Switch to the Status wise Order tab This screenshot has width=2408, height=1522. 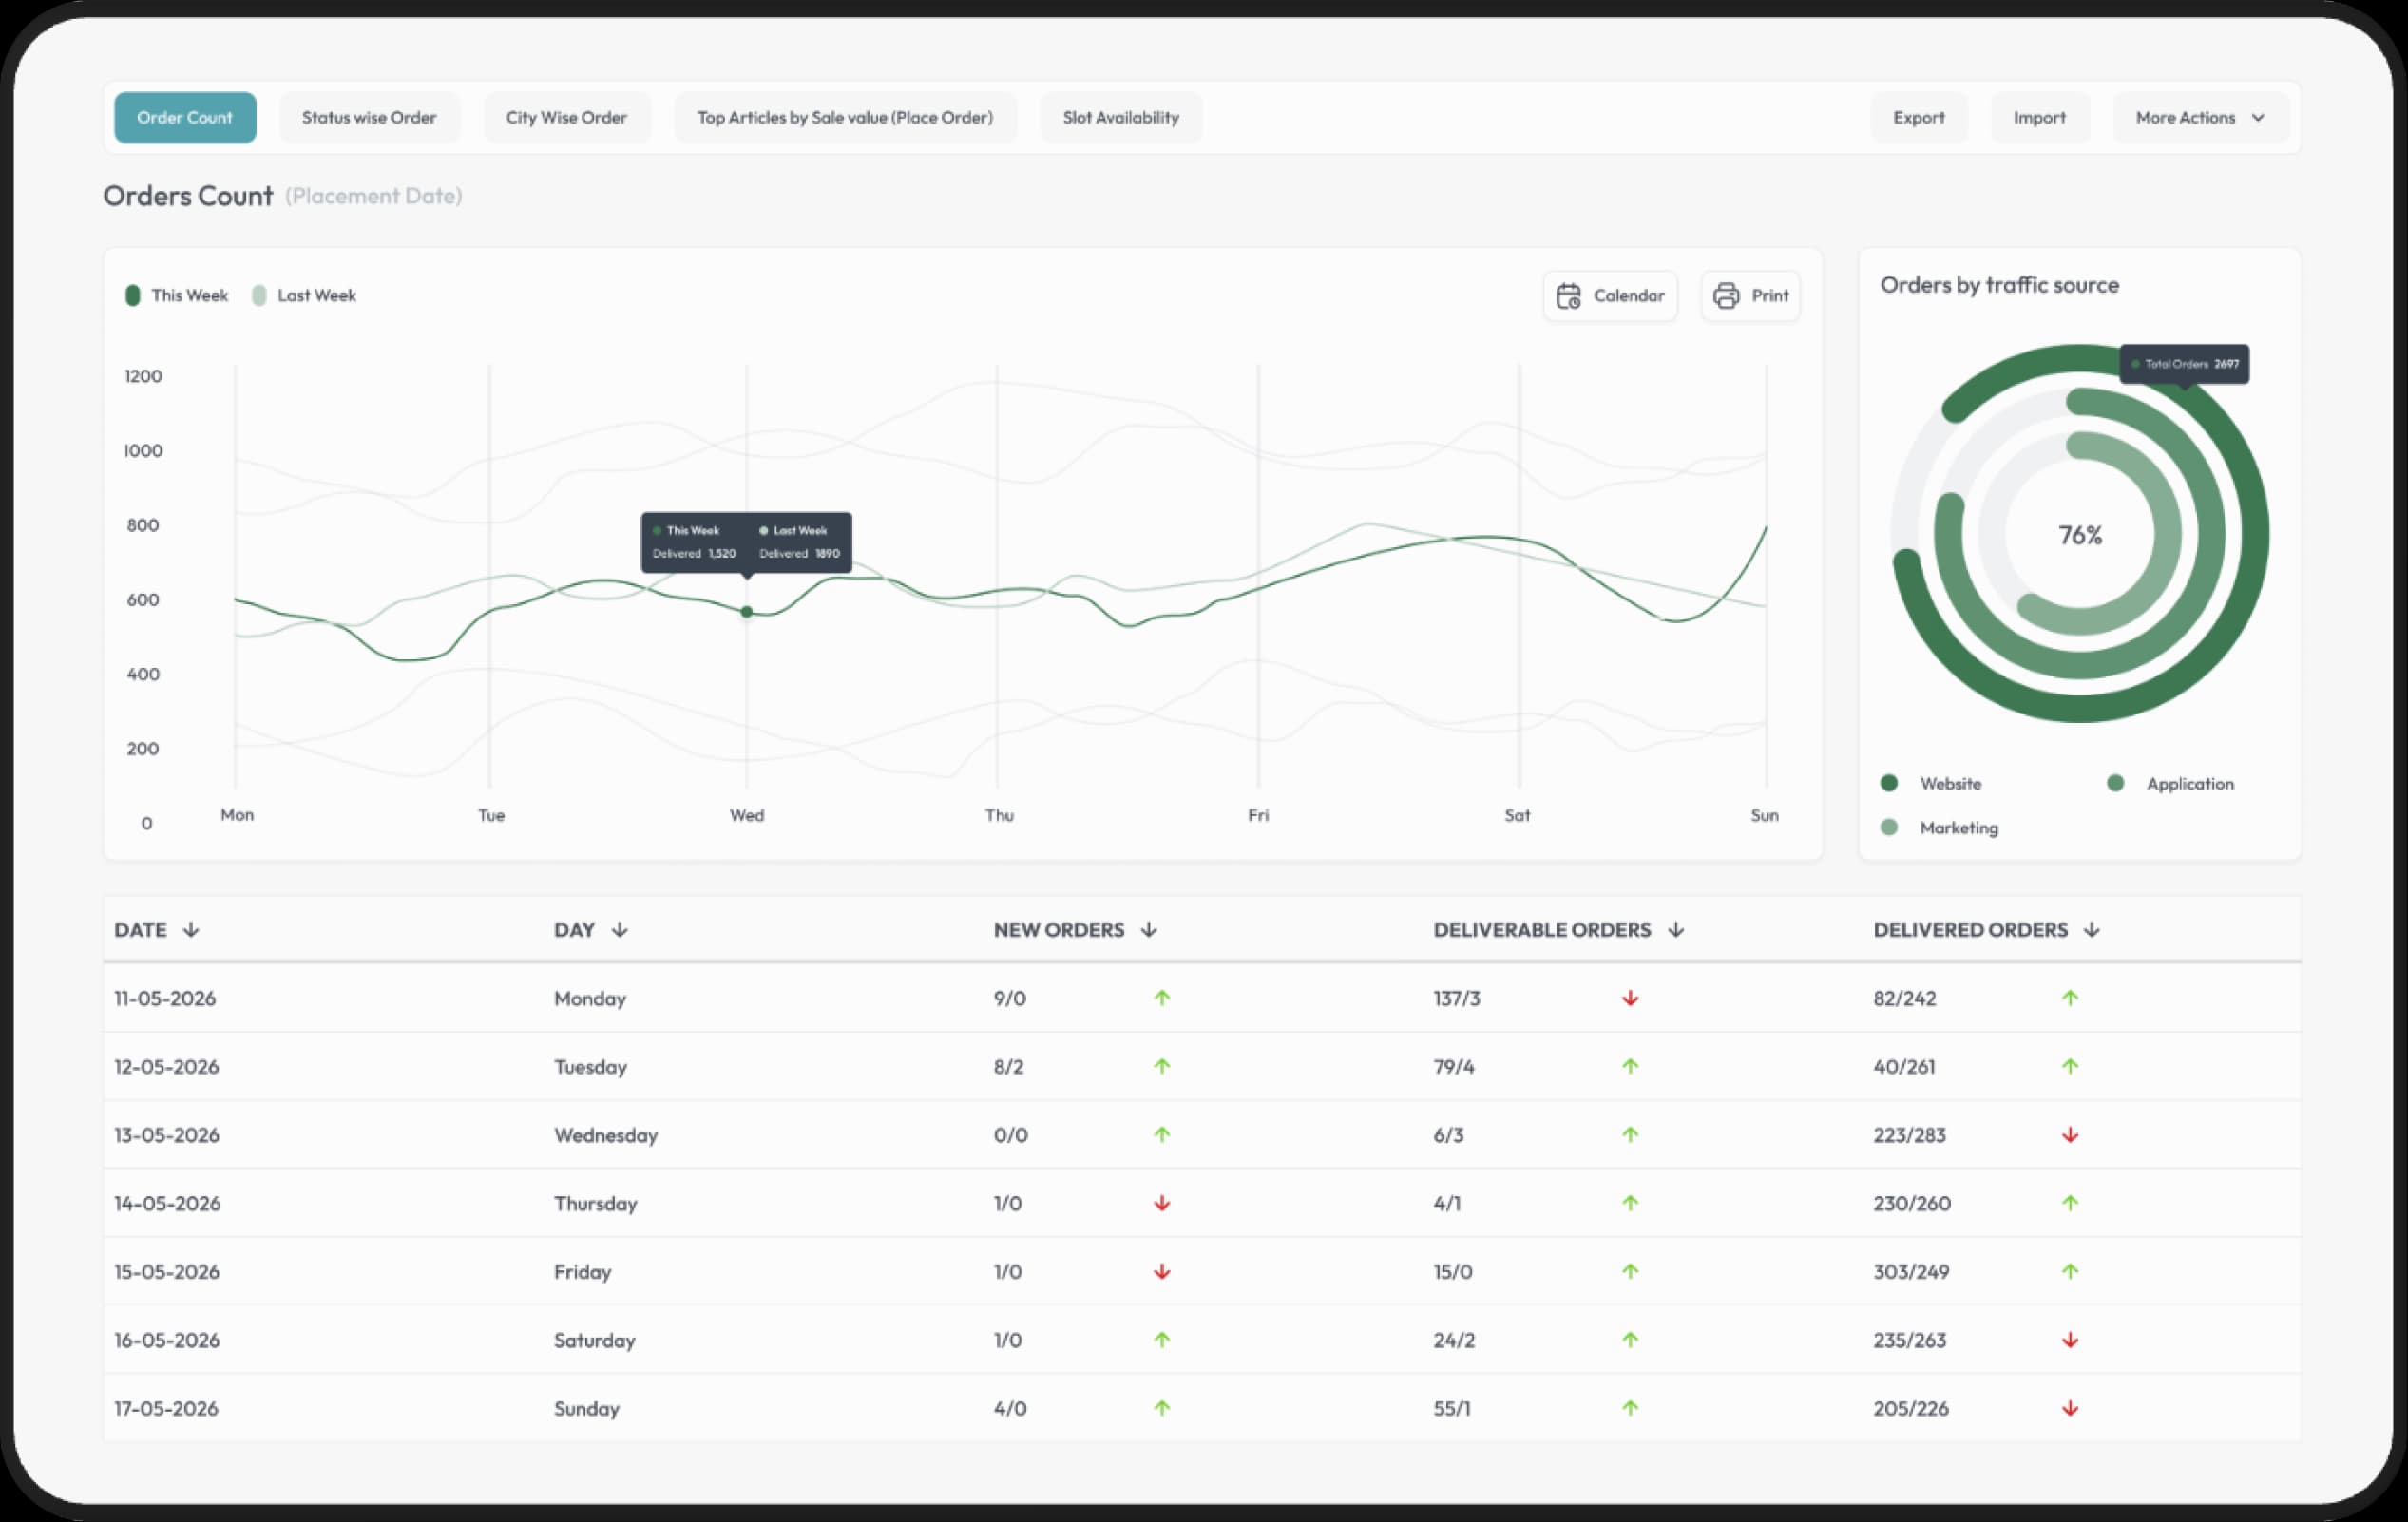(369, 118)
